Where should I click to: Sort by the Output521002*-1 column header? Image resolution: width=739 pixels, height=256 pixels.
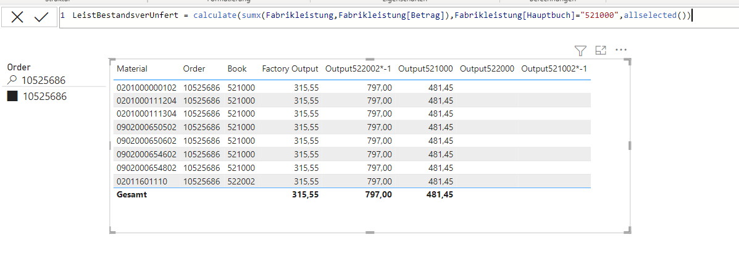click(554, 68)
